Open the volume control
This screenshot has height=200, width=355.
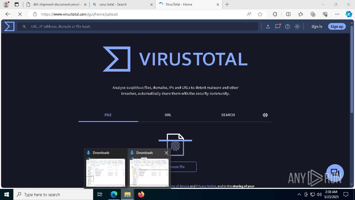point(319,194)
